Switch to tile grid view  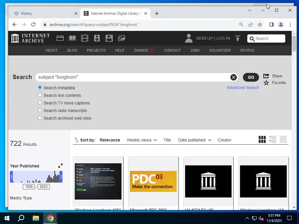262,139
